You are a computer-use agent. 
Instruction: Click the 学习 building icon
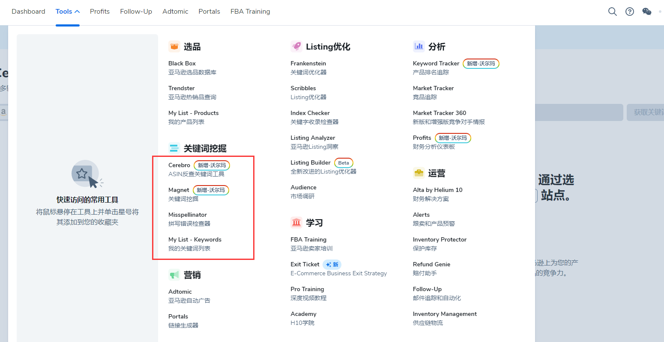tap(296, 222)
